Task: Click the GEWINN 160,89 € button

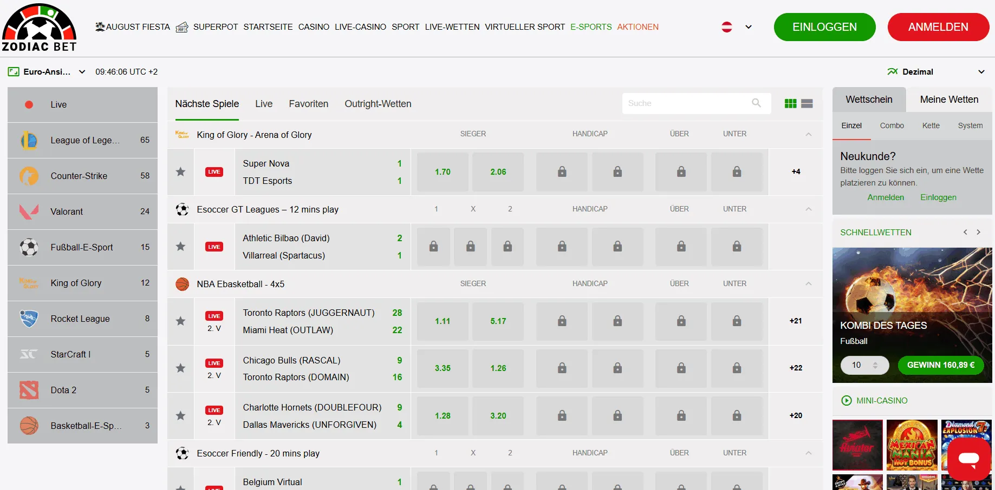Action: pyautogui.click(x=940, y=365)
